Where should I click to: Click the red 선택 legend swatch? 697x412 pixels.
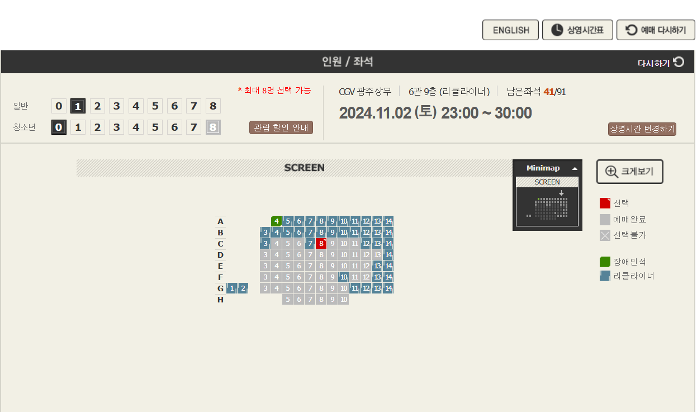click(605, 203)
